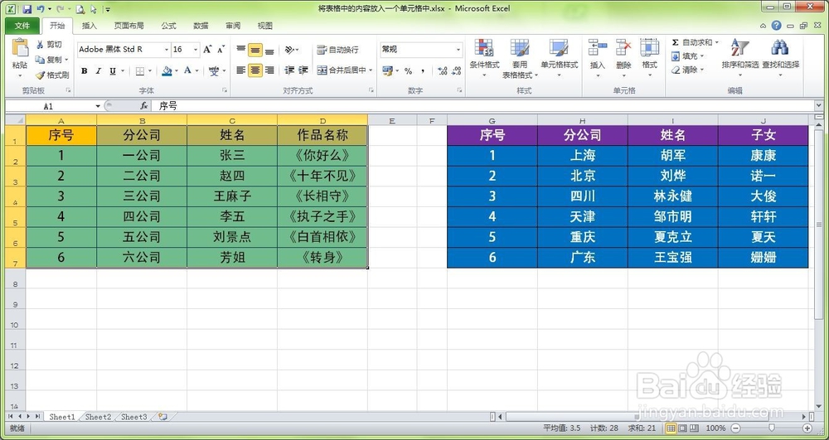Image resolution: width=829 pixels, height=440 pixels.
Task: Click zoom out minus button
Action: pos(735,428)
